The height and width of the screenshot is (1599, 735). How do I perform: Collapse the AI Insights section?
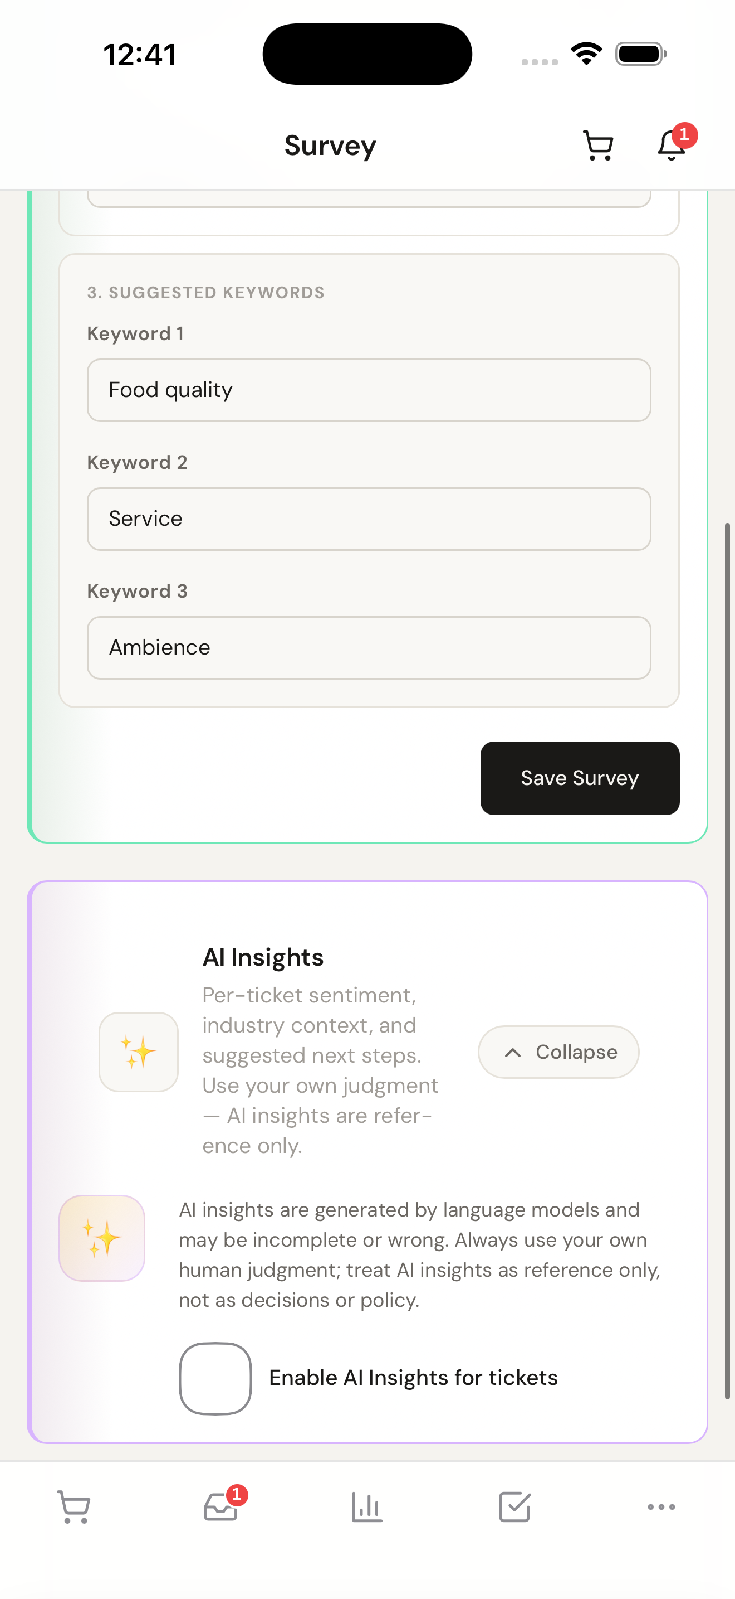tap(558, 1052)
